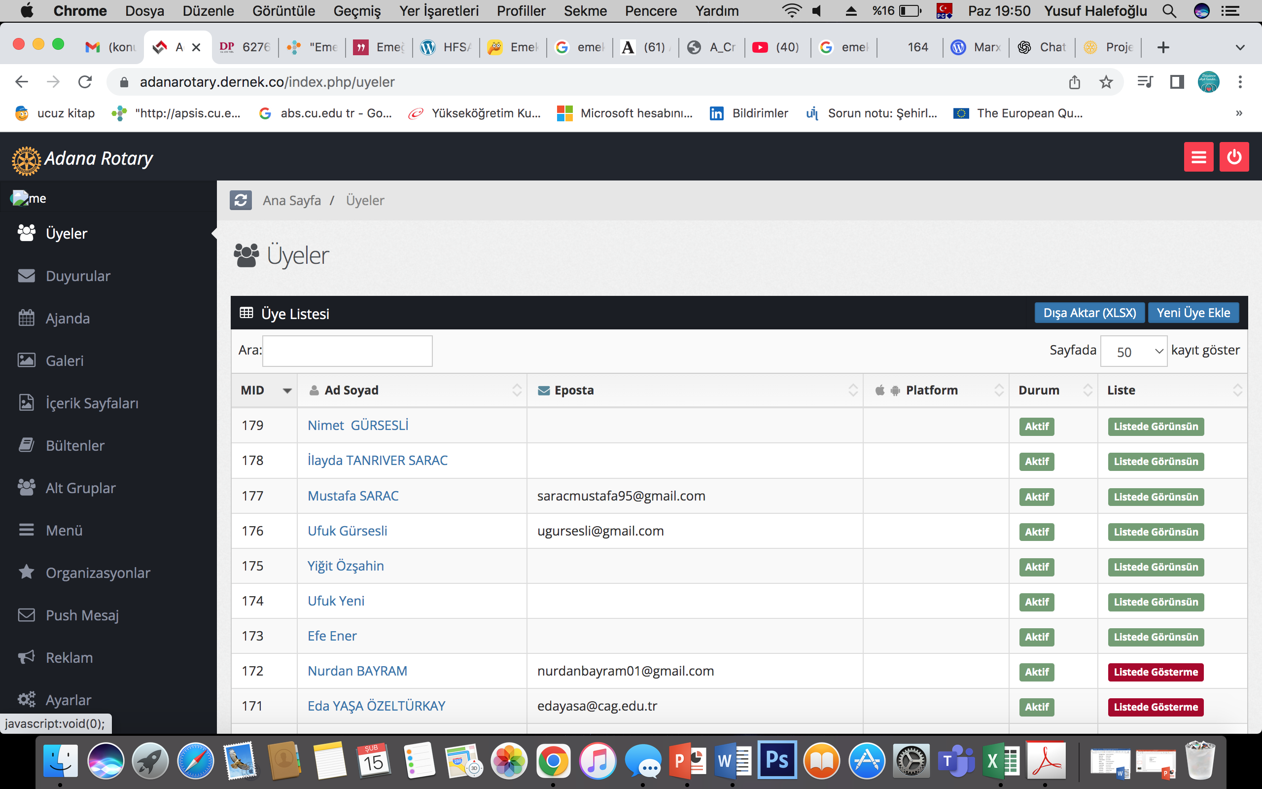Toggle Listede Gösterme for Nurdan BAYRAM

tap(1155, 672)
